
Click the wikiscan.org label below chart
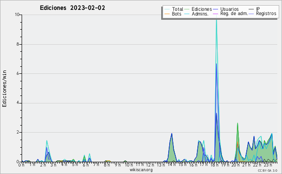(x=141, y=170)
